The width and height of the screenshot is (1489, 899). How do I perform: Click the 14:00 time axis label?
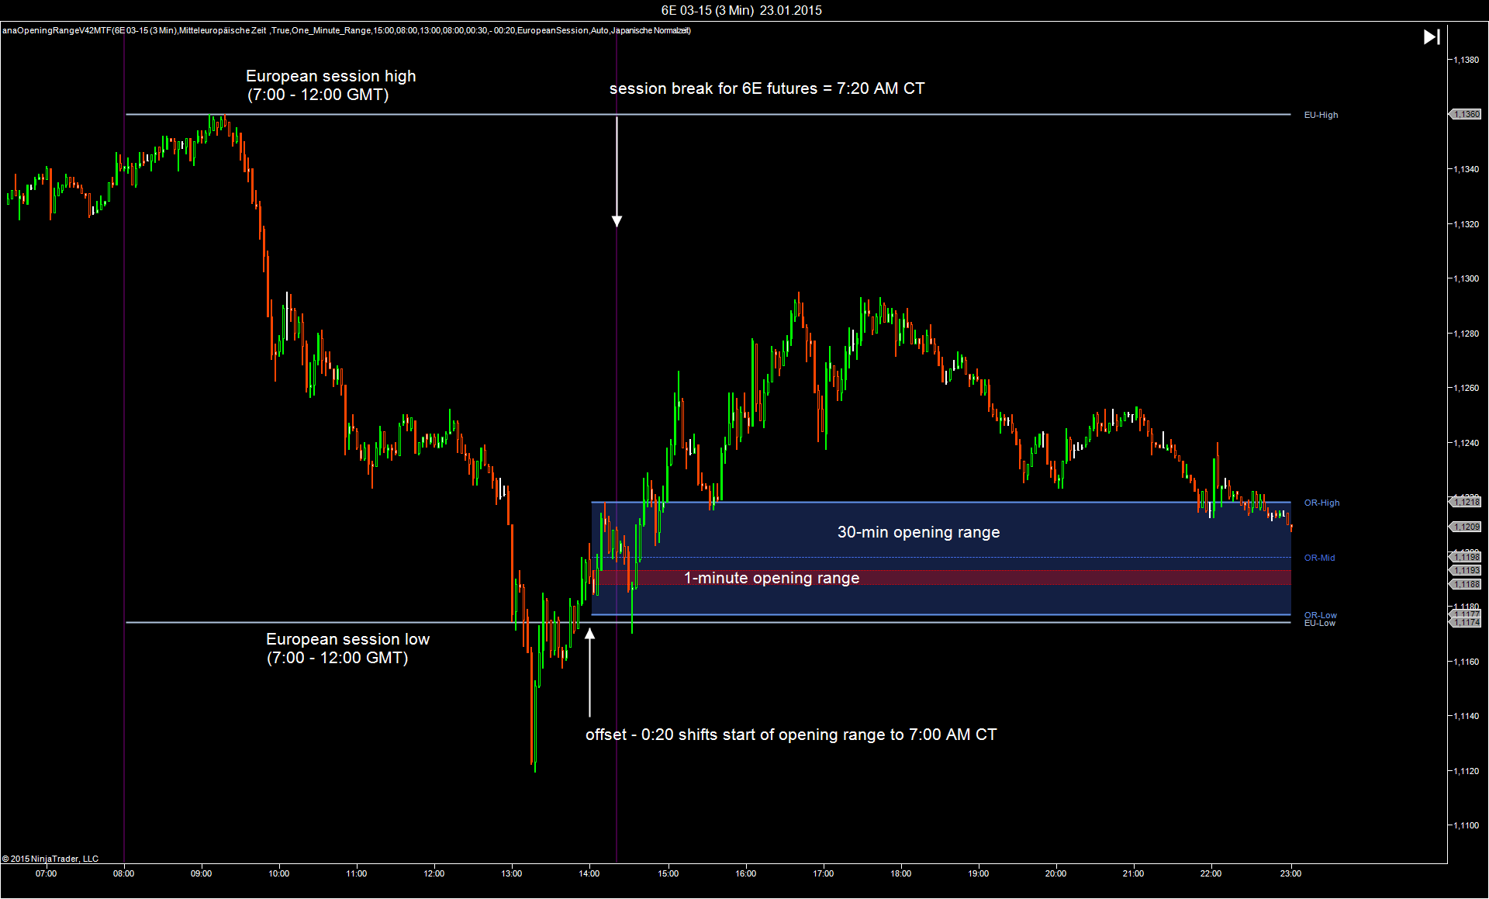pyautogui.click(x=589, y=873)
